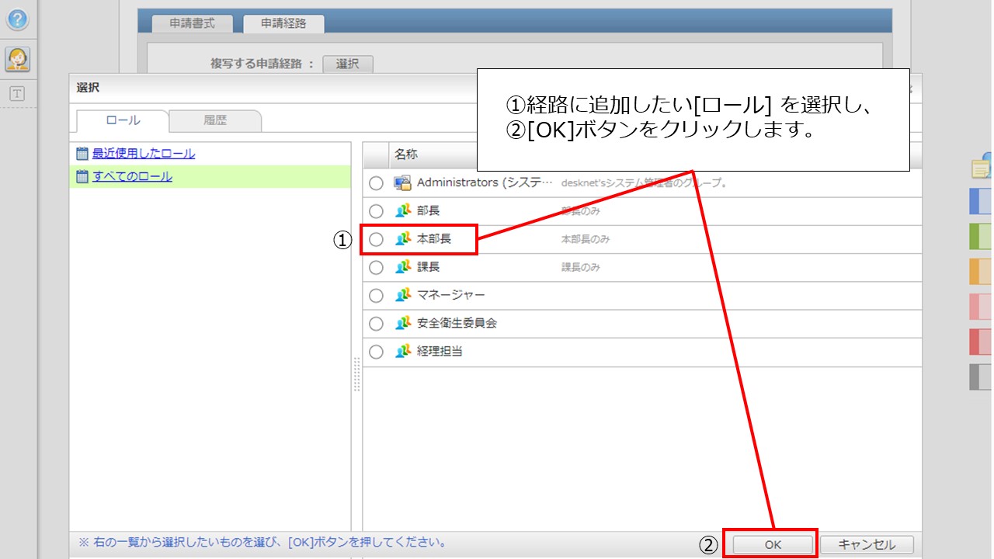Click the 経理担当 role icon
994x559 pixels.
click(x=405, y=352)
